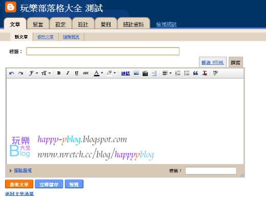Click the orange 發佈文章 publish button

[19, 184]
